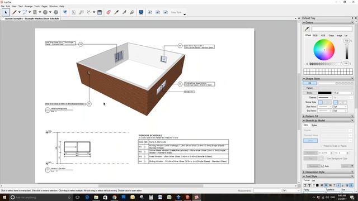Open Chrome from the taskbar

click(114, 197)
